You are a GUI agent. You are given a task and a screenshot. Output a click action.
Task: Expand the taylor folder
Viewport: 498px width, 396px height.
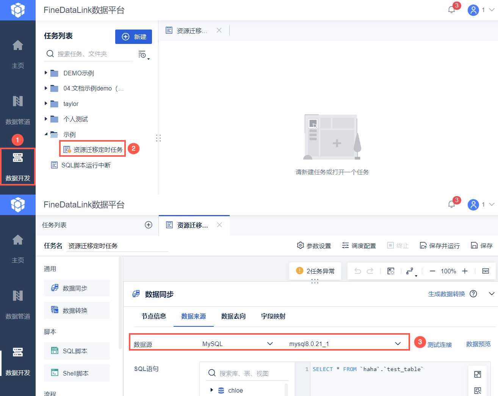point(46,103)
